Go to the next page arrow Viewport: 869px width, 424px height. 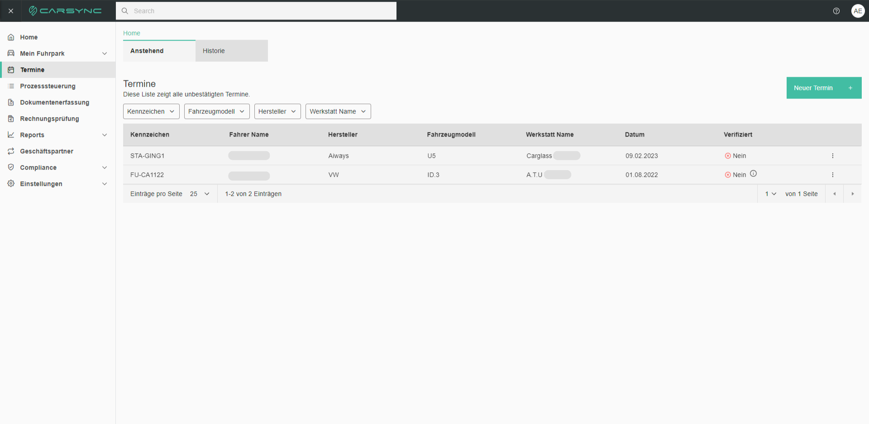(853, 194)
